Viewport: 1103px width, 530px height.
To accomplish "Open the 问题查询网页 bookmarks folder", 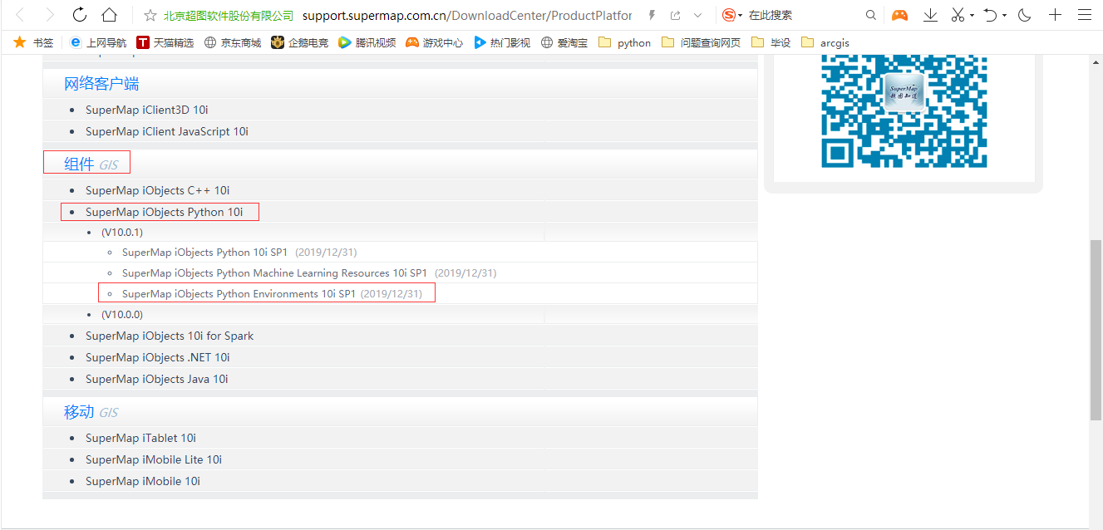I will click(x=702, y=42).
